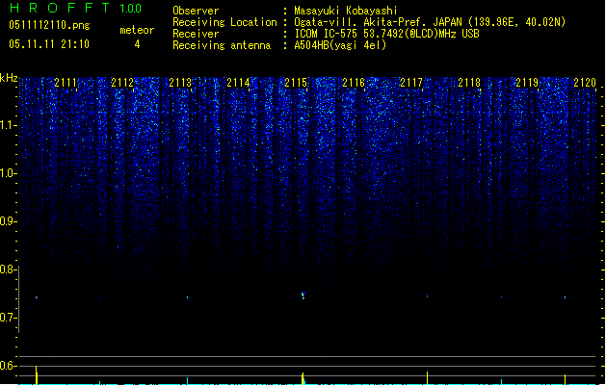Screen dimensions: 606x385
Task: Click the yellow intensity spike below 2117
Action: click(x=427, y=378)
